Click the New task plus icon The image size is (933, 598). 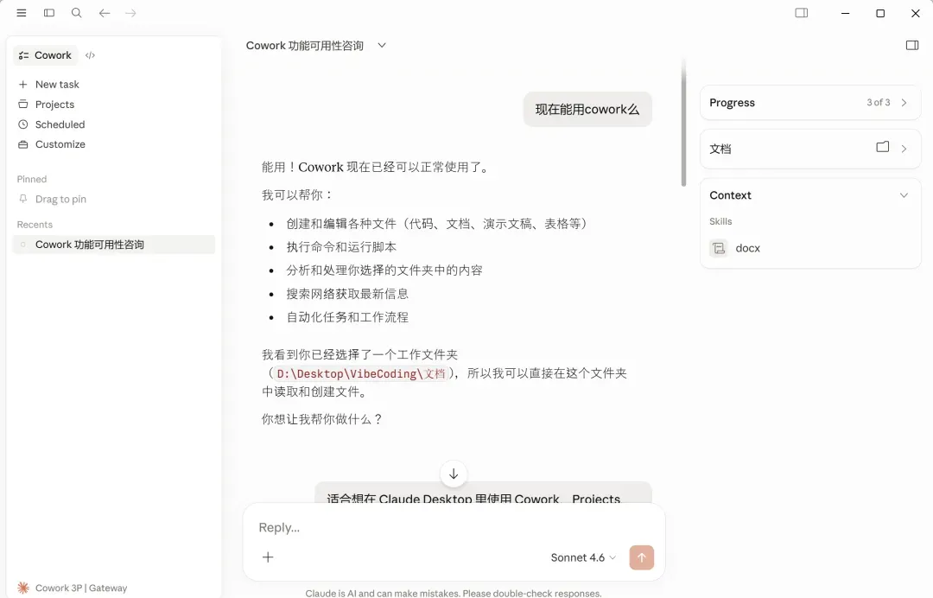pyautogui.click(x=23, y=85)
